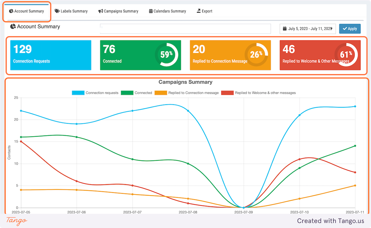Switch to Labels Summary tab

(71, 11)
